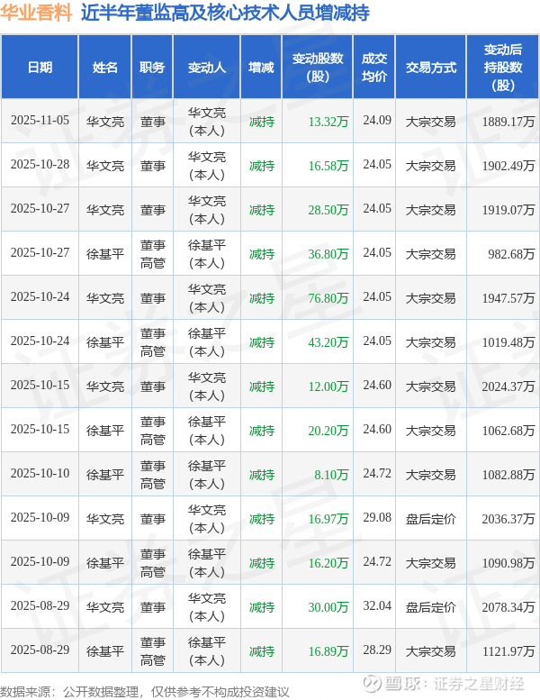Click 20.20万 share change value

pyautogui.click(x=328, y=431)
